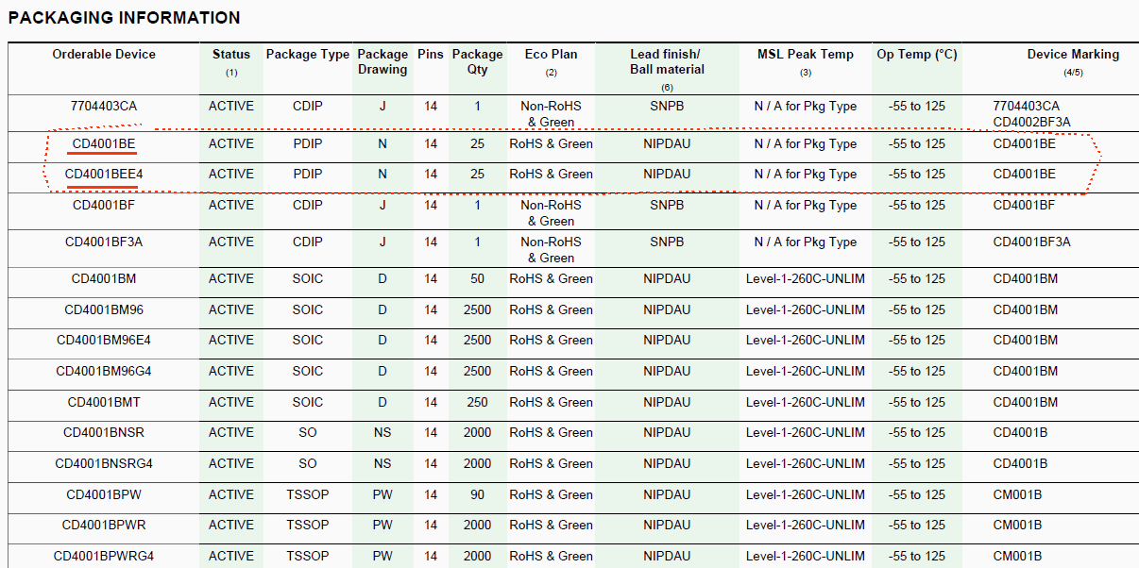Image resolution: width=1139 pixels, height=568 pixels.
Task: Click device marking CM001B in CD4001BPWR row
Action: (x=1018, y=526)
